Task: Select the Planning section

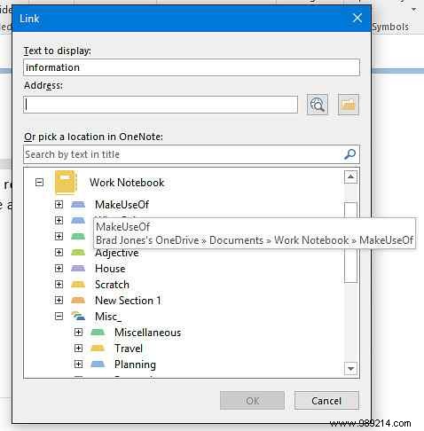Action: pyautogui.click(x=135, y=364)
